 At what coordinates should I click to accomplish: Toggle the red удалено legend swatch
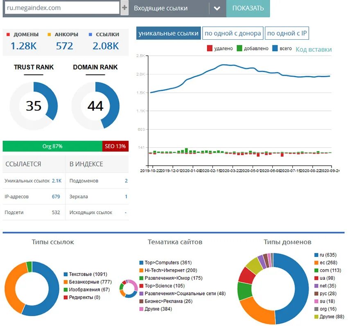[x=210, y=48]
